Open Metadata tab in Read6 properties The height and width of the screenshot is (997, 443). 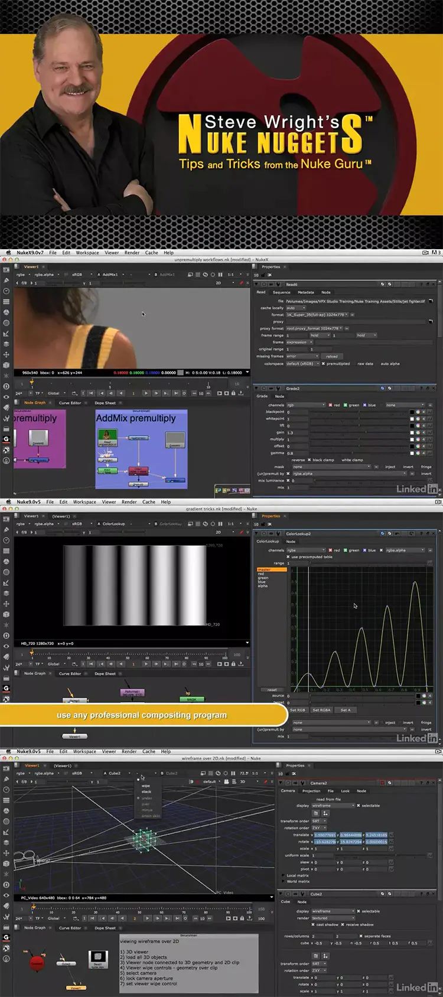coord(306,292)
